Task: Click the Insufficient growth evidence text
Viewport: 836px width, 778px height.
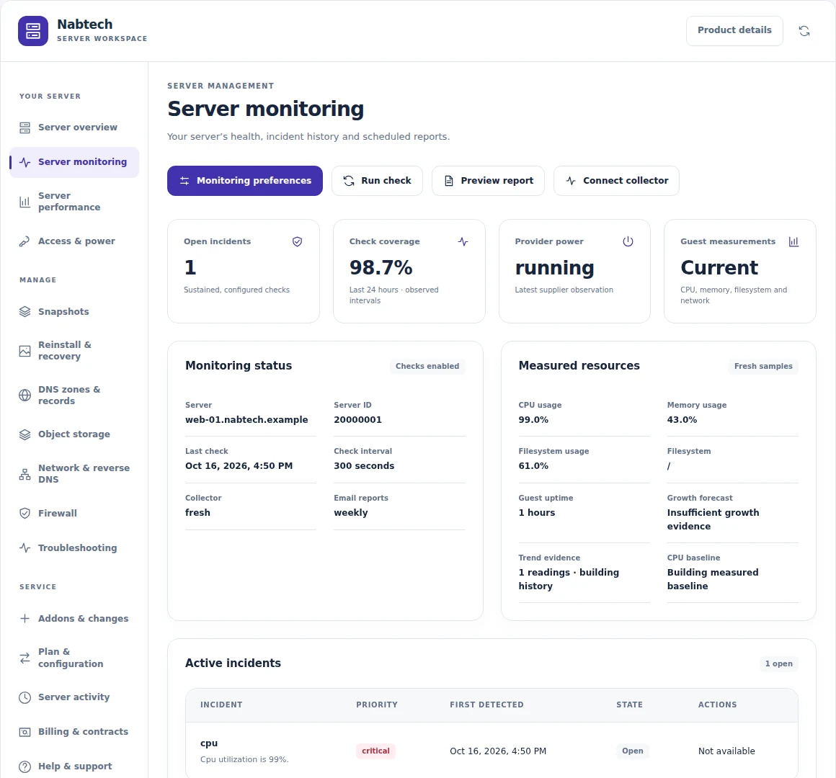Action: pyautogui.click(x=713, y=519)
